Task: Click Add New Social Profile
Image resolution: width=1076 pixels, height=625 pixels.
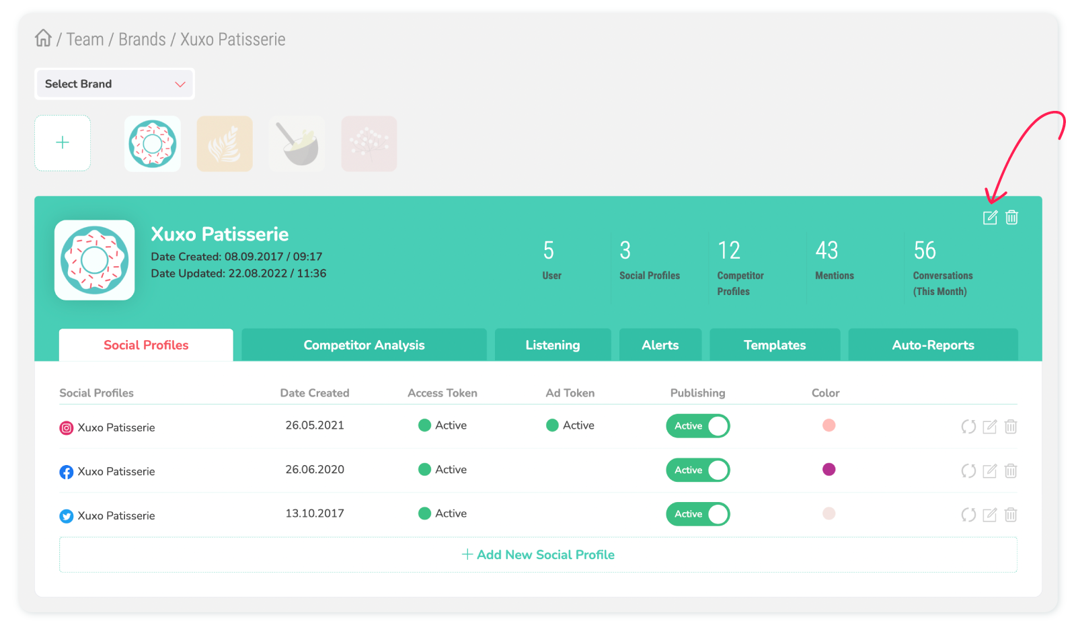Action: tap(538, 555)
